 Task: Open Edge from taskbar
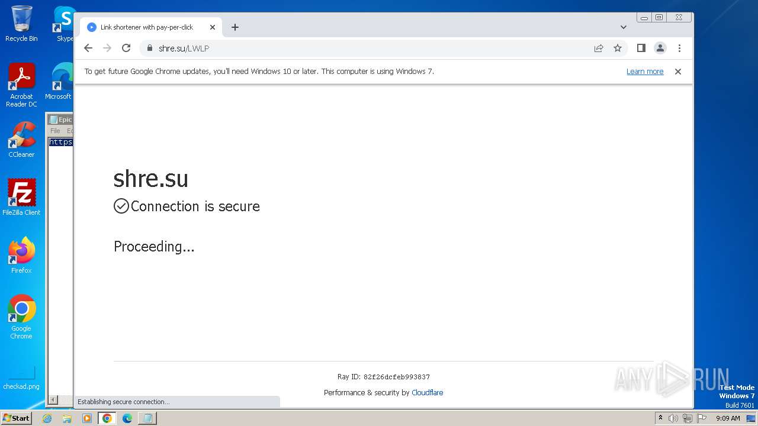tap(127, 418)
